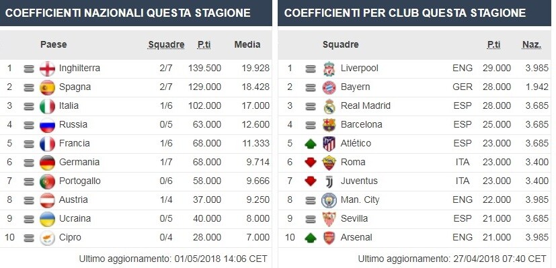This screenshot has height=268, width=556.
Task: Select the Coefficienti Per Club Questa Stagione heading
Action: coord(405,13)
